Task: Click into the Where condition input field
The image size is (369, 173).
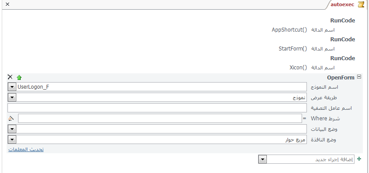Action: 160,118
